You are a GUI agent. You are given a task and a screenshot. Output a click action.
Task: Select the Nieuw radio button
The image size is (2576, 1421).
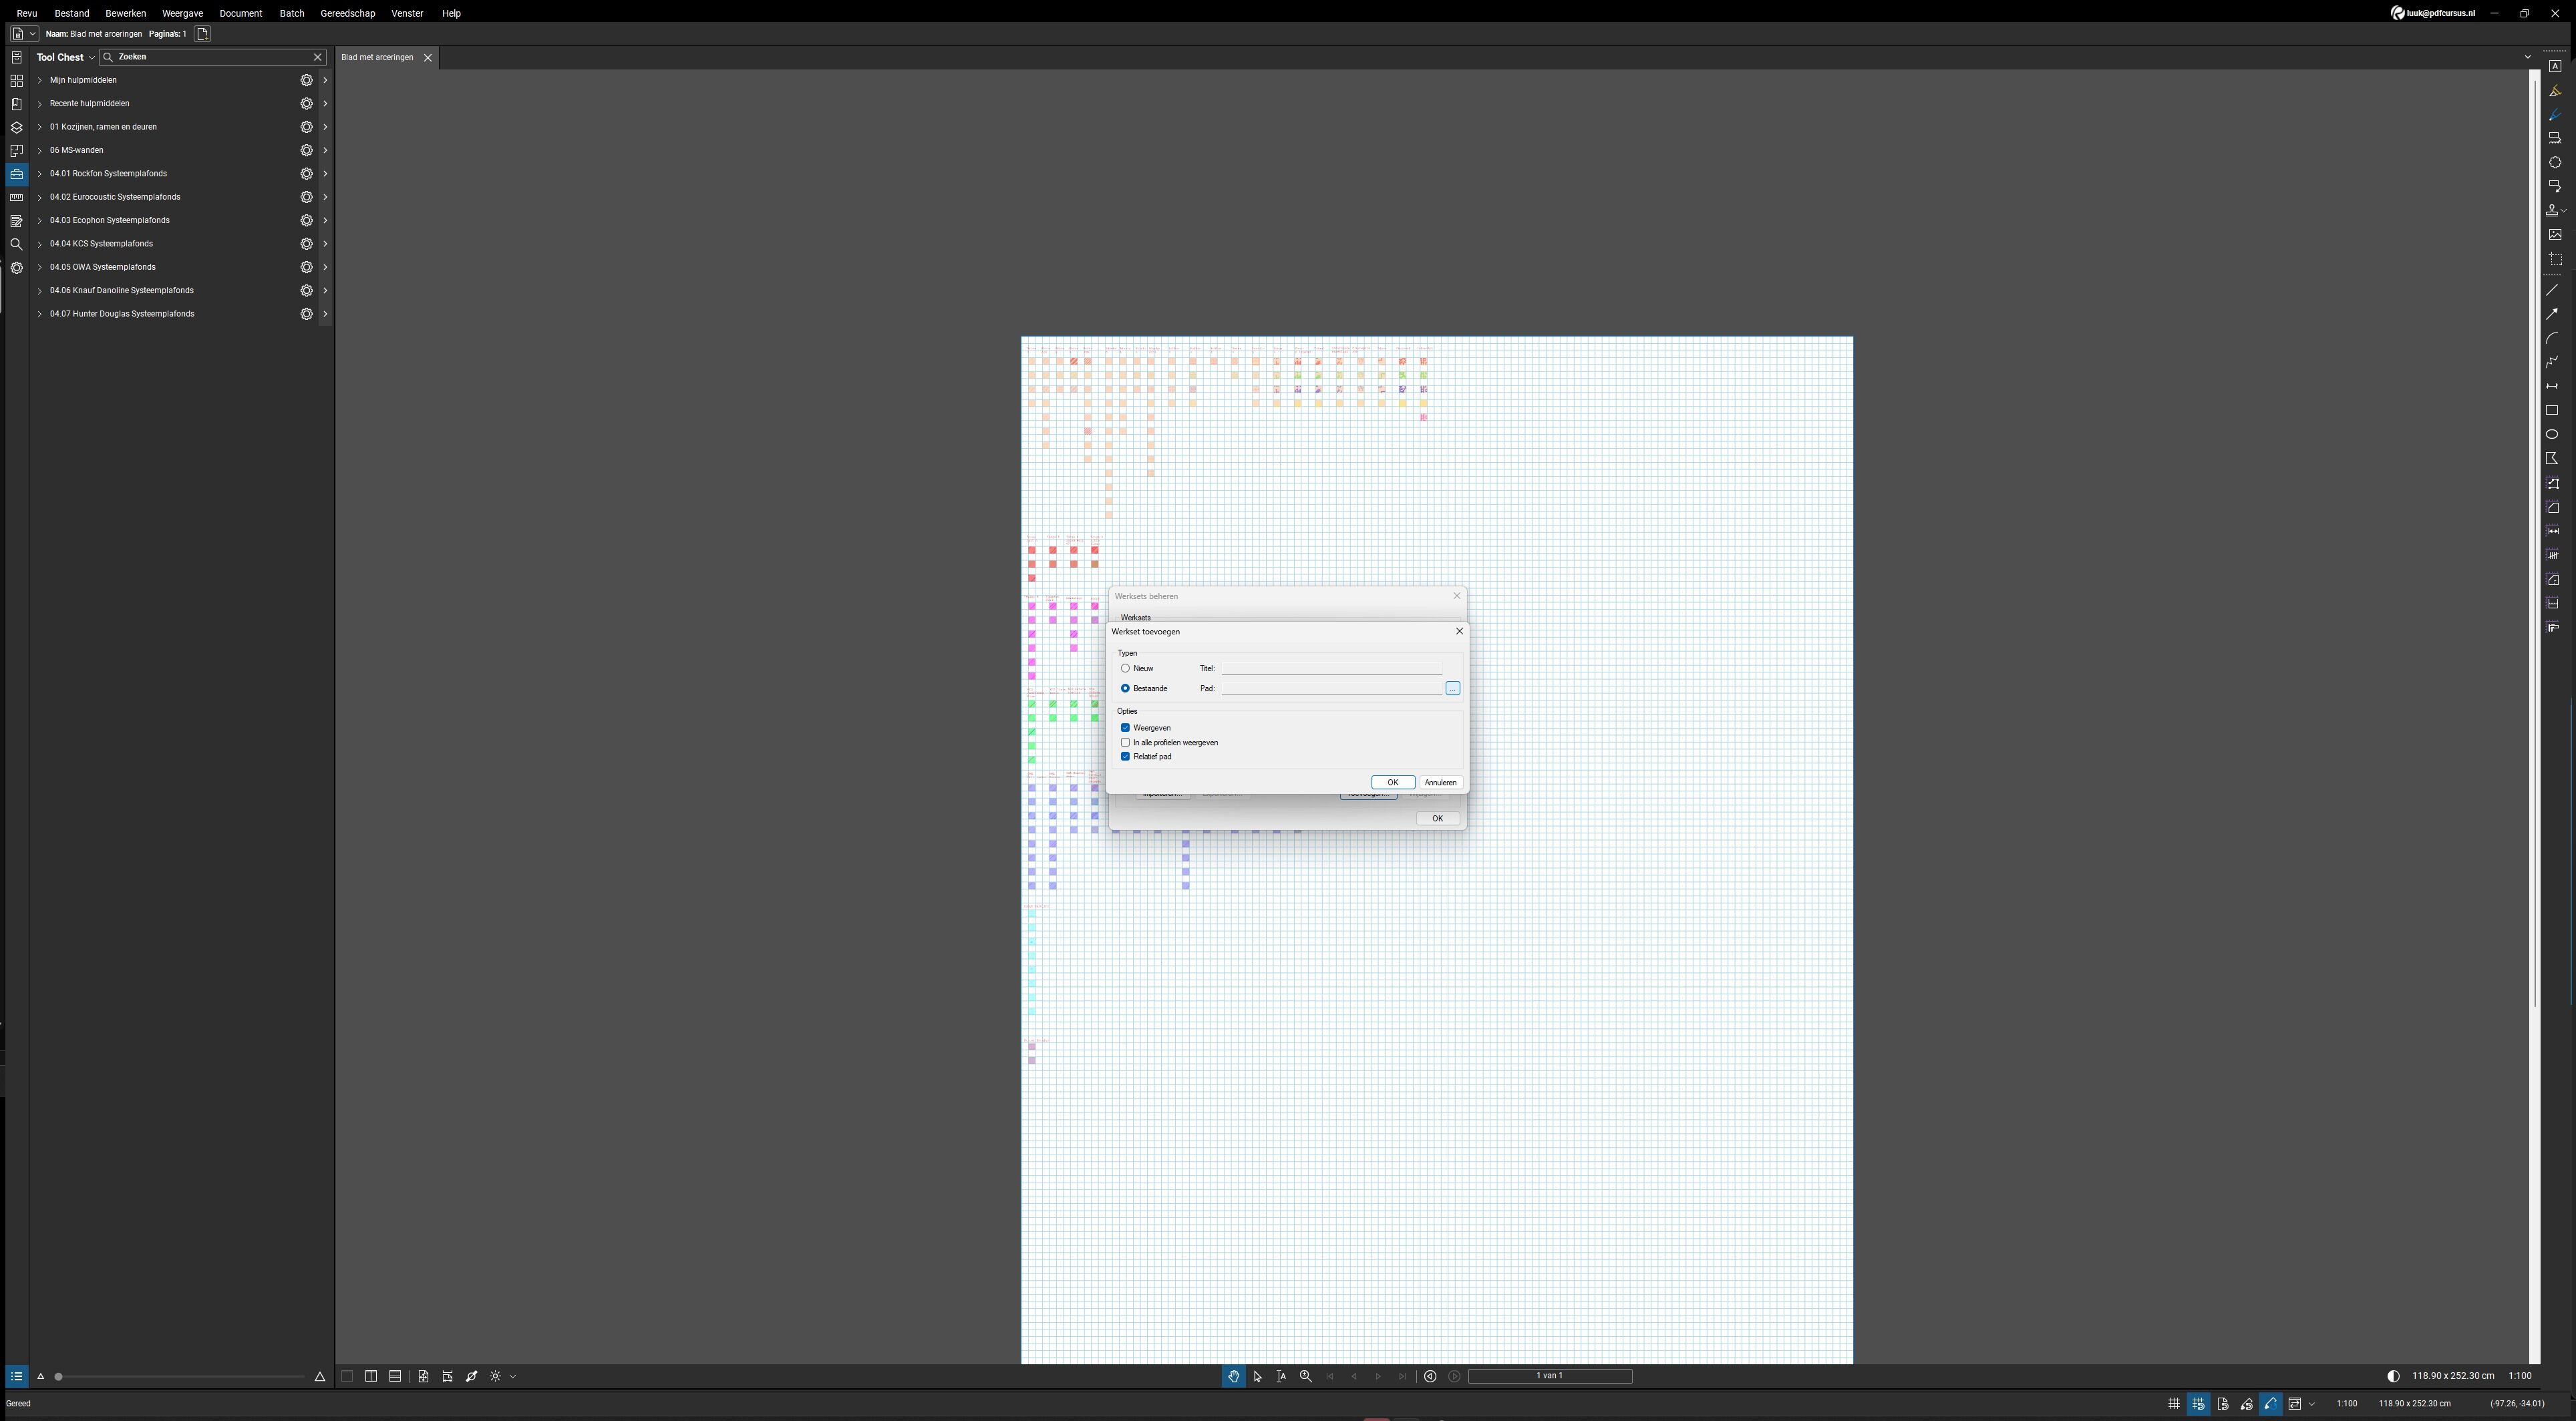(x=1125, y=668)
